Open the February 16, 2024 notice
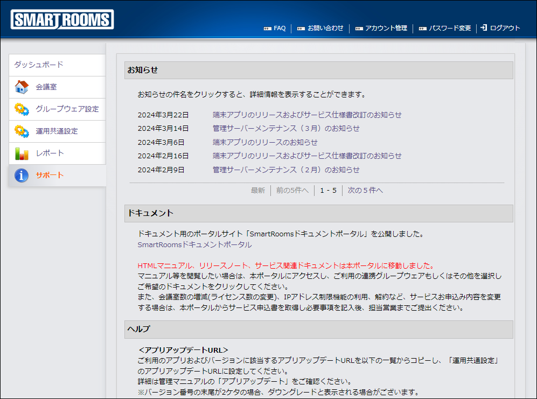 click(307, 156)
